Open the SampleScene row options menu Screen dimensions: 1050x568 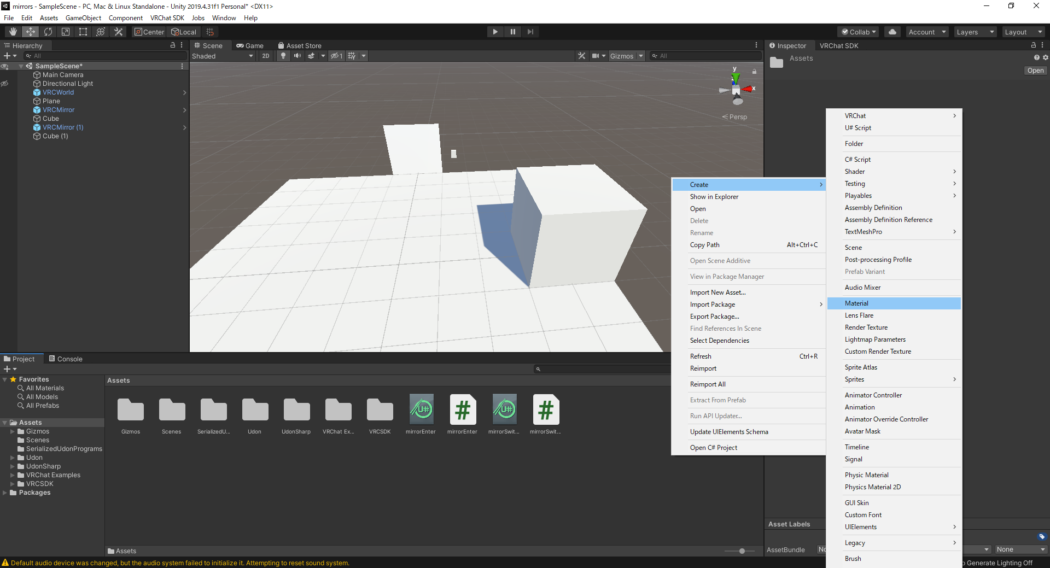pos(182,66)
